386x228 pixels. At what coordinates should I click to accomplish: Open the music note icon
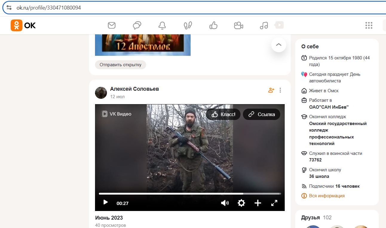(264, 25)
